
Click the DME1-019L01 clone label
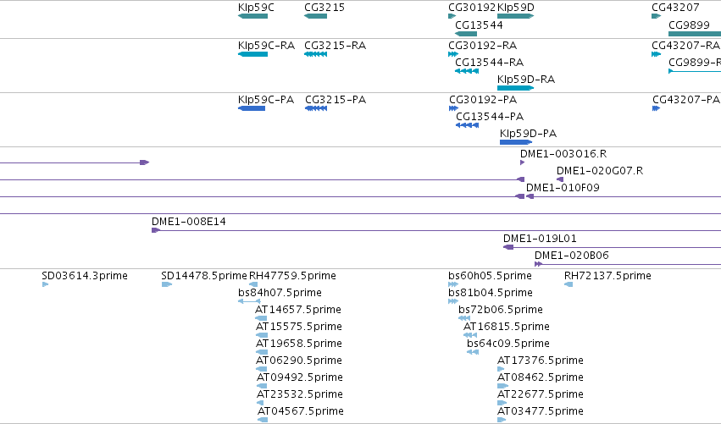(x=540, y=239)
